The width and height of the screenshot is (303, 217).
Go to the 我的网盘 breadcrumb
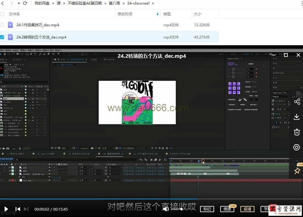[42, 3]
